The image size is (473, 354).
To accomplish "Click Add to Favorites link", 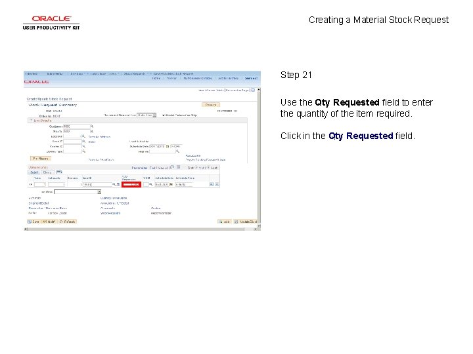I will (x=228, y=78).
